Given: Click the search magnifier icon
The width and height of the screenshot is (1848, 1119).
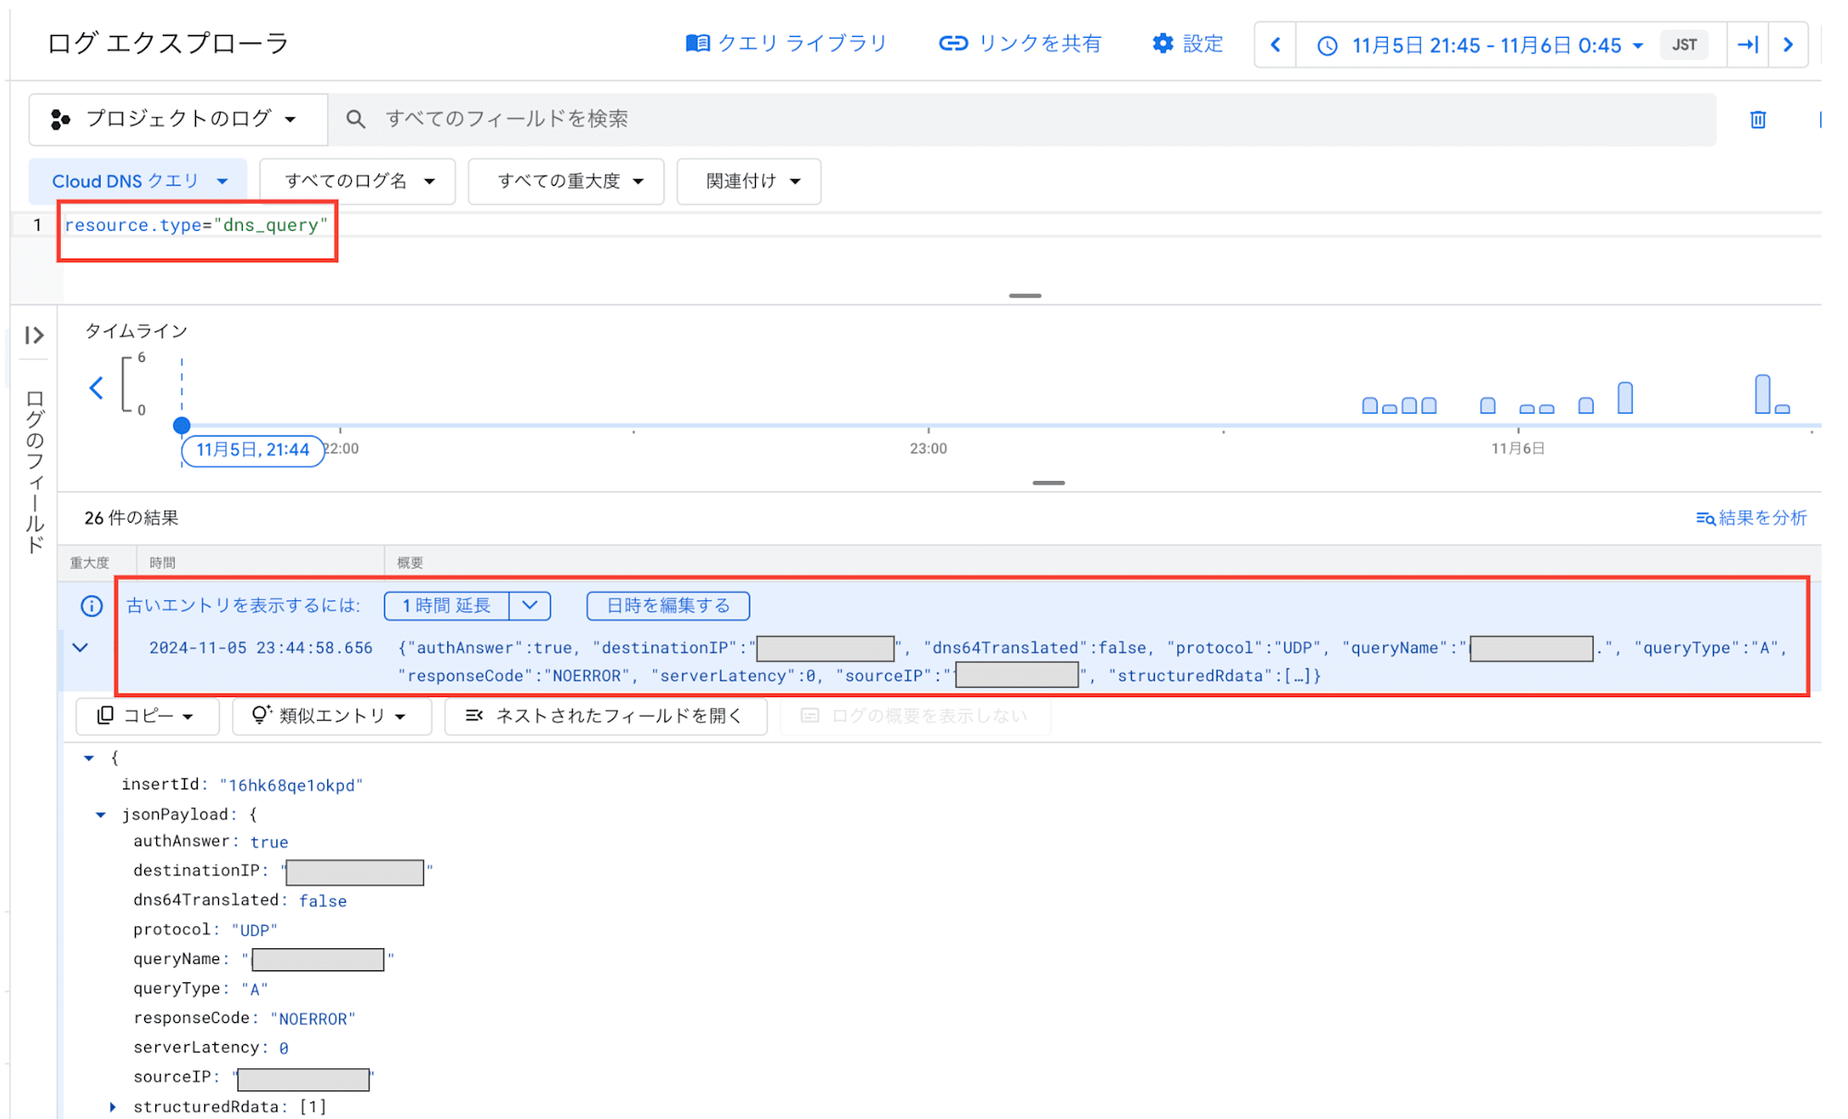Looking at the screenshot, I should 355,119.
